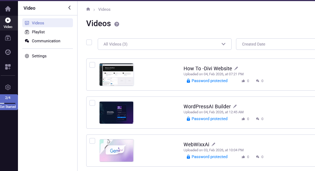Screen dimensions: 315x171
Task: Expand the All Videos (3) dropdown
Action: pyautogui.click(x=165, y=44)
